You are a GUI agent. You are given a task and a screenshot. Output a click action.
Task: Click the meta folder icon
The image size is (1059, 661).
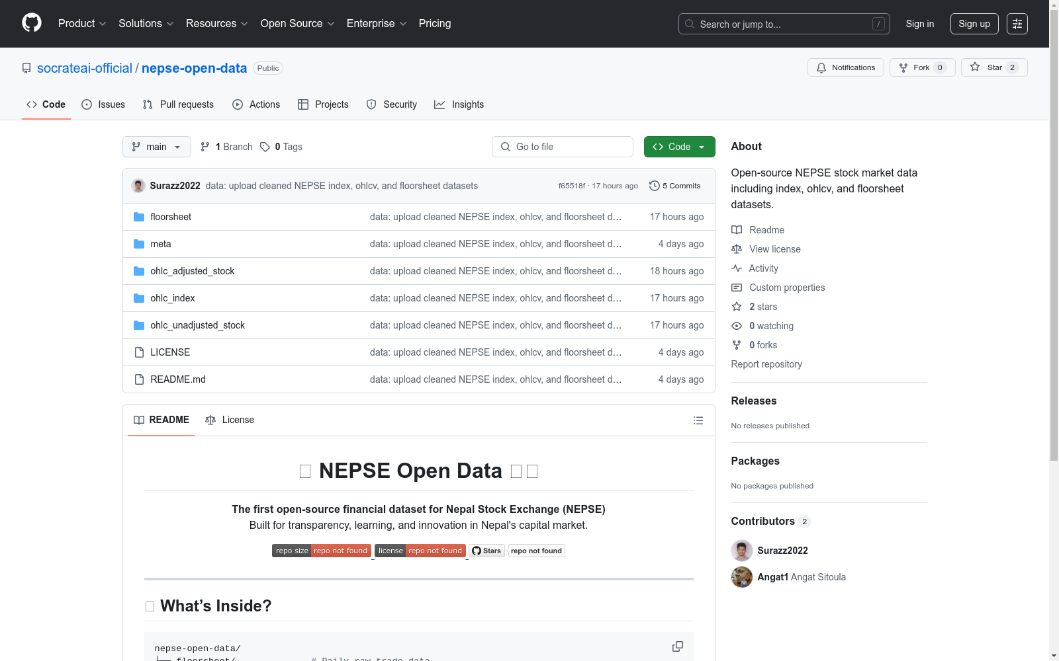pos(139,244)
